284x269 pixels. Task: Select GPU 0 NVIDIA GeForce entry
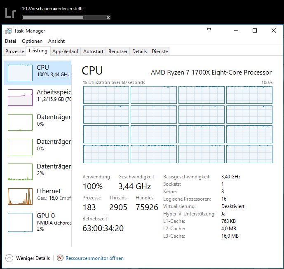[38, 222]
